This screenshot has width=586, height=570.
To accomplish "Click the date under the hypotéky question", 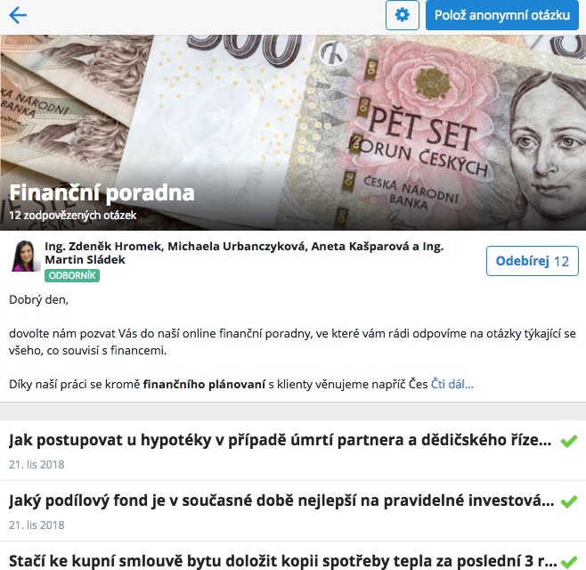I will coord(37,465).
